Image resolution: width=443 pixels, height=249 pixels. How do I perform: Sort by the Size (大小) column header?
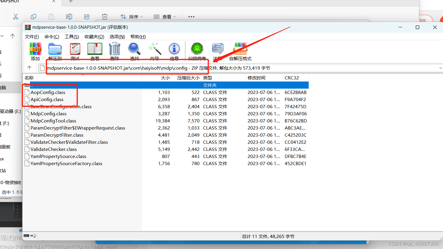coord(157,78)
